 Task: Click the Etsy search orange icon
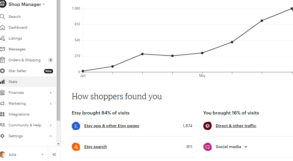76,147
